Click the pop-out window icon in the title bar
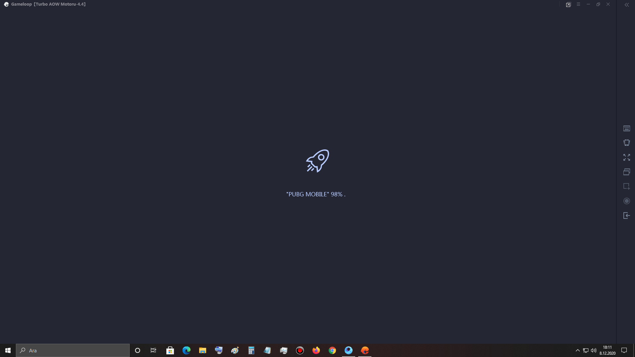635x357 pixels. (x=568, y=5)
